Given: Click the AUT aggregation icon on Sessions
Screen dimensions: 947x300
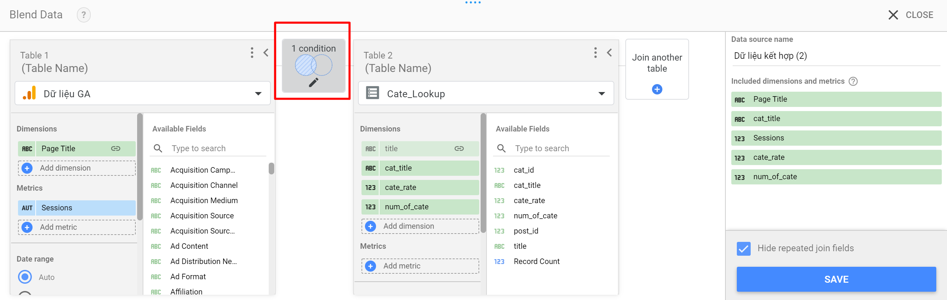Looking at the screenshot, I should click(x=27, y=208).
